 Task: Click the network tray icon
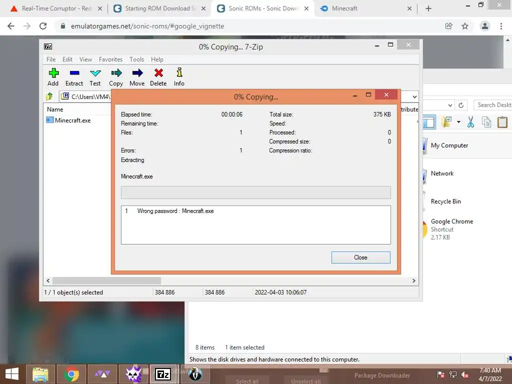(x=453, y=374)
